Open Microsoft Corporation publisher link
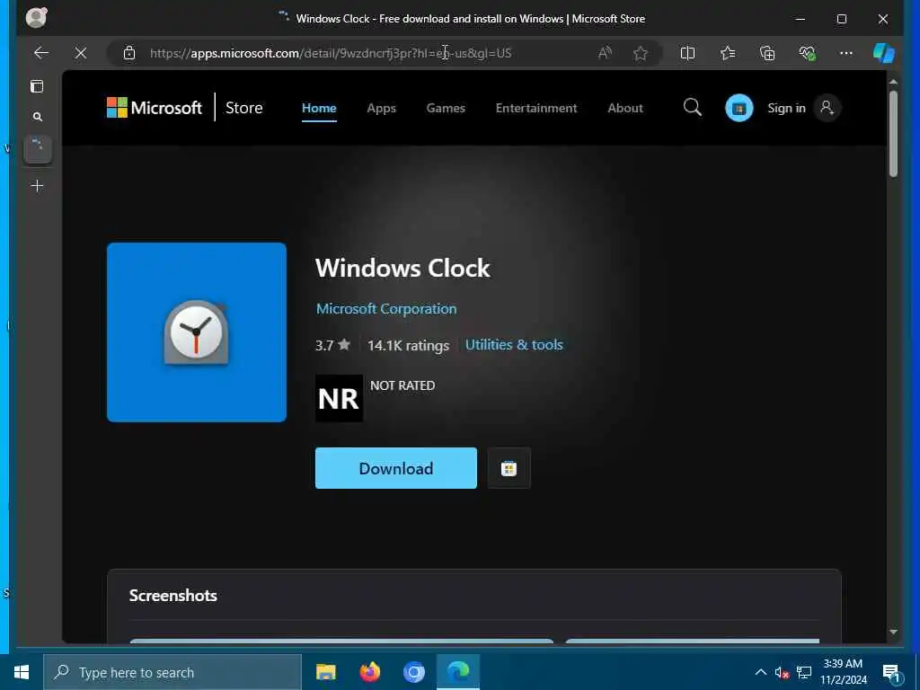The width and height of the screenshot is (920, 690). 386,309
